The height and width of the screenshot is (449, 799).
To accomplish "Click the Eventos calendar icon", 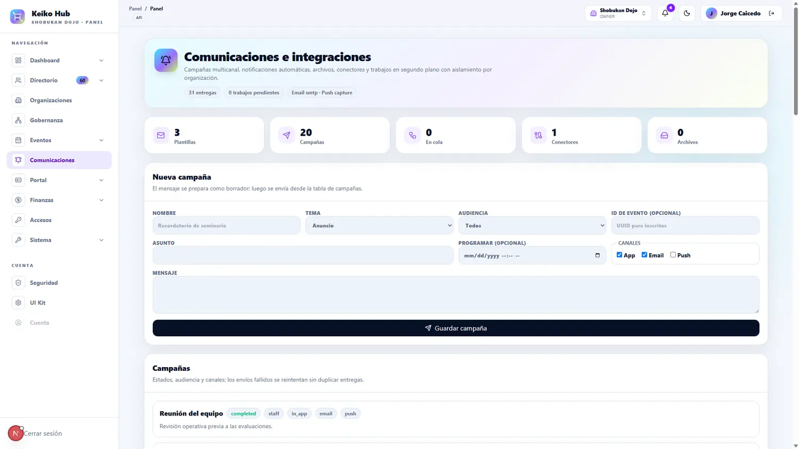I will pyautogui.click(x=18, y=140).
